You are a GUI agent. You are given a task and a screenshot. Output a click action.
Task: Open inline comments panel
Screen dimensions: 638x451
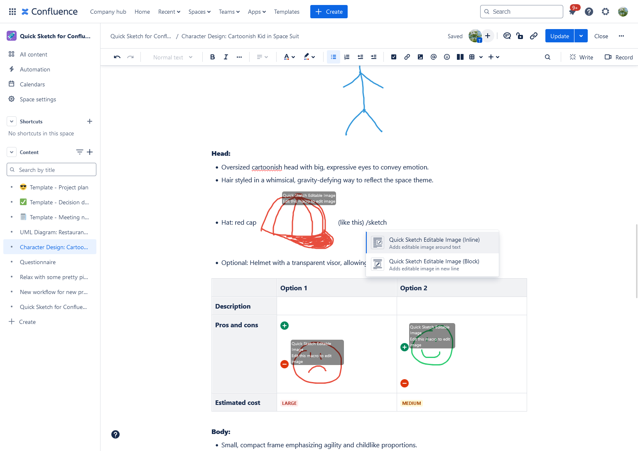(x=507, y=36)
